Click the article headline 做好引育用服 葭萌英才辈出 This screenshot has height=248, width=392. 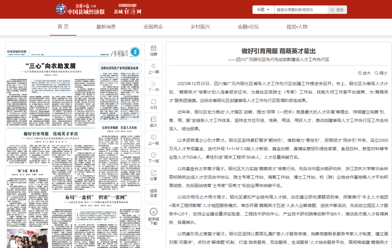pos(278,51)
